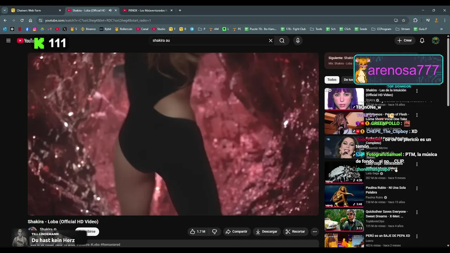Bookmark this page with the star

(x=404, y=20)
